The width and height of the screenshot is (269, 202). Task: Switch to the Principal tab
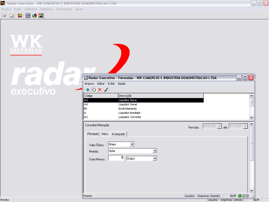pos(93,134)
